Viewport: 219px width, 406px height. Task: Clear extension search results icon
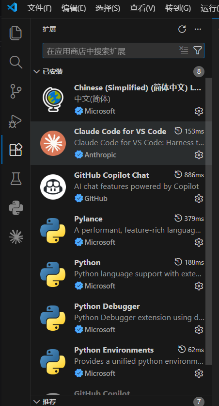(184, 50)
